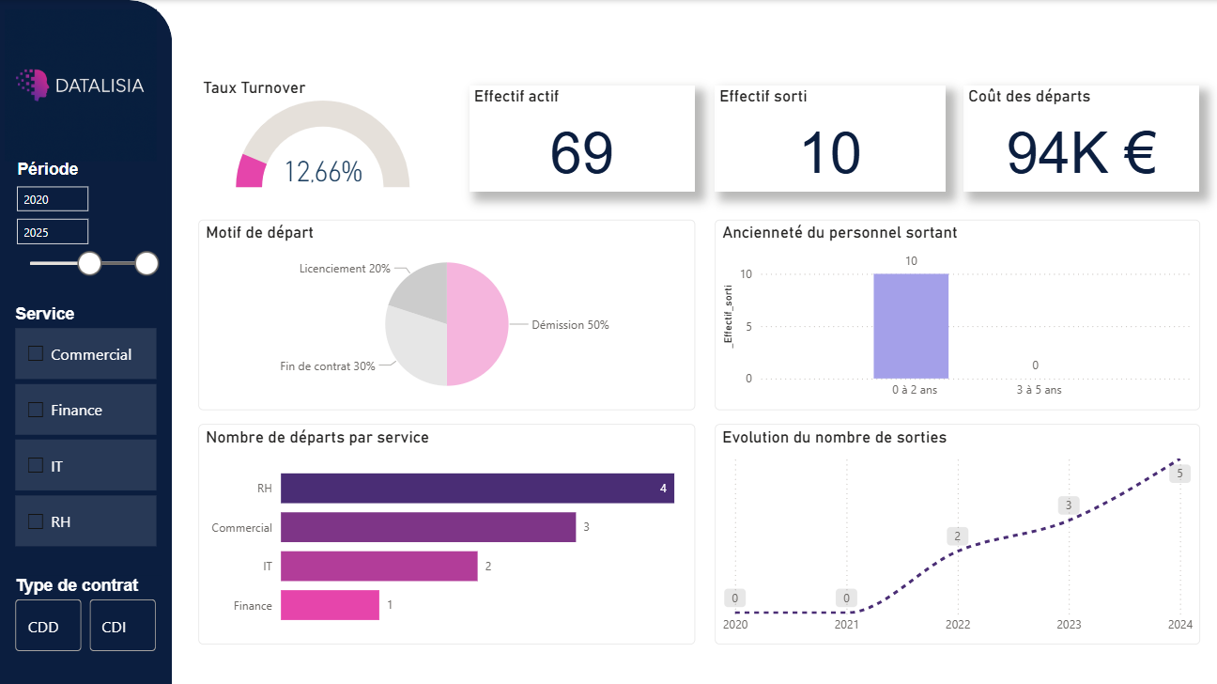Toggle the RH service checkbox
This screenshot has height=684, width=1217.
[x=36, y=521]
